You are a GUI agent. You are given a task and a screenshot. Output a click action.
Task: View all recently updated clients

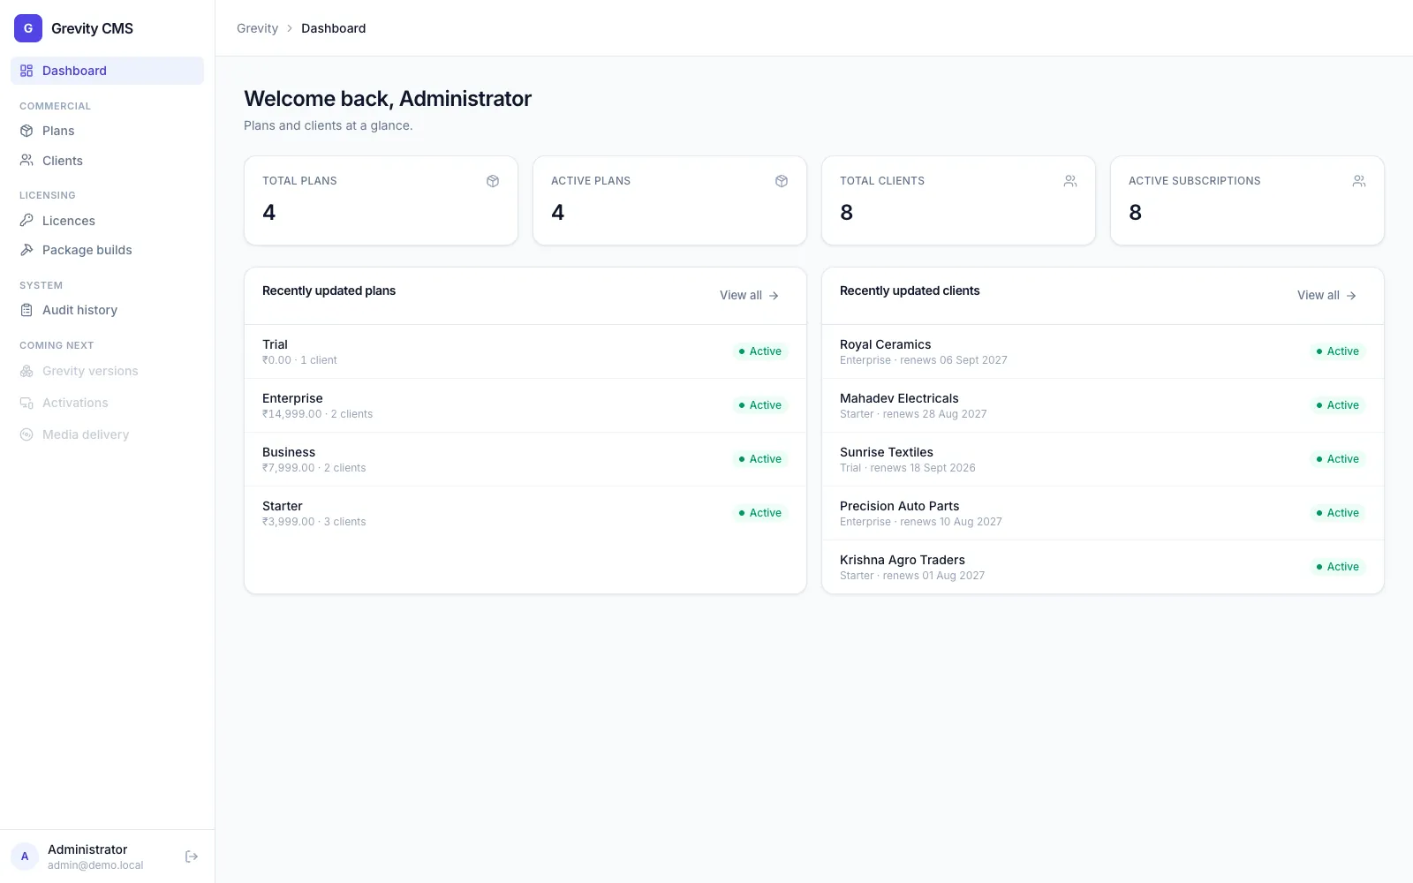[x=1326, y=296]
